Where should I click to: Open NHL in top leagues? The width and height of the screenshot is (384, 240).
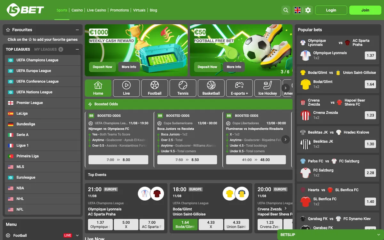tap(43, 199)
